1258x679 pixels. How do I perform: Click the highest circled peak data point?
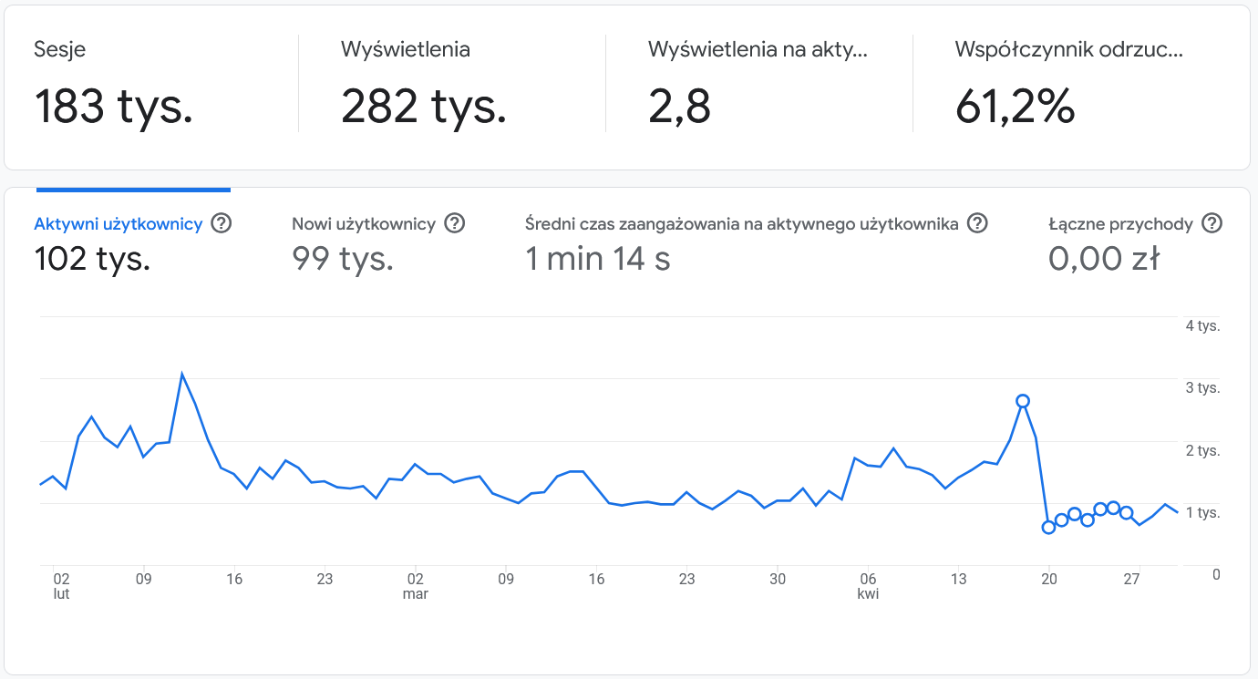point(1023,401)
